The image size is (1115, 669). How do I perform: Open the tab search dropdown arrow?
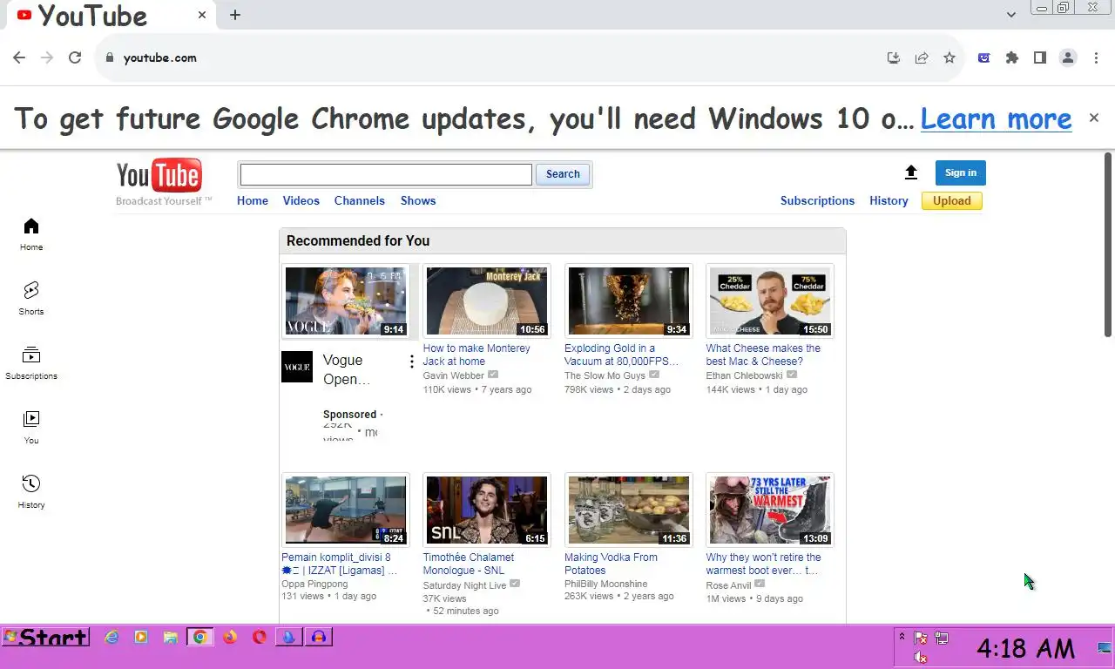click(x=1011, y=15)
